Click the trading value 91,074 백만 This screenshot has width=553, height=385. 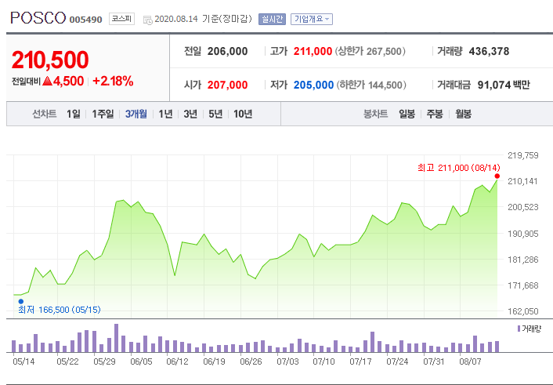[x=504, y=85]
